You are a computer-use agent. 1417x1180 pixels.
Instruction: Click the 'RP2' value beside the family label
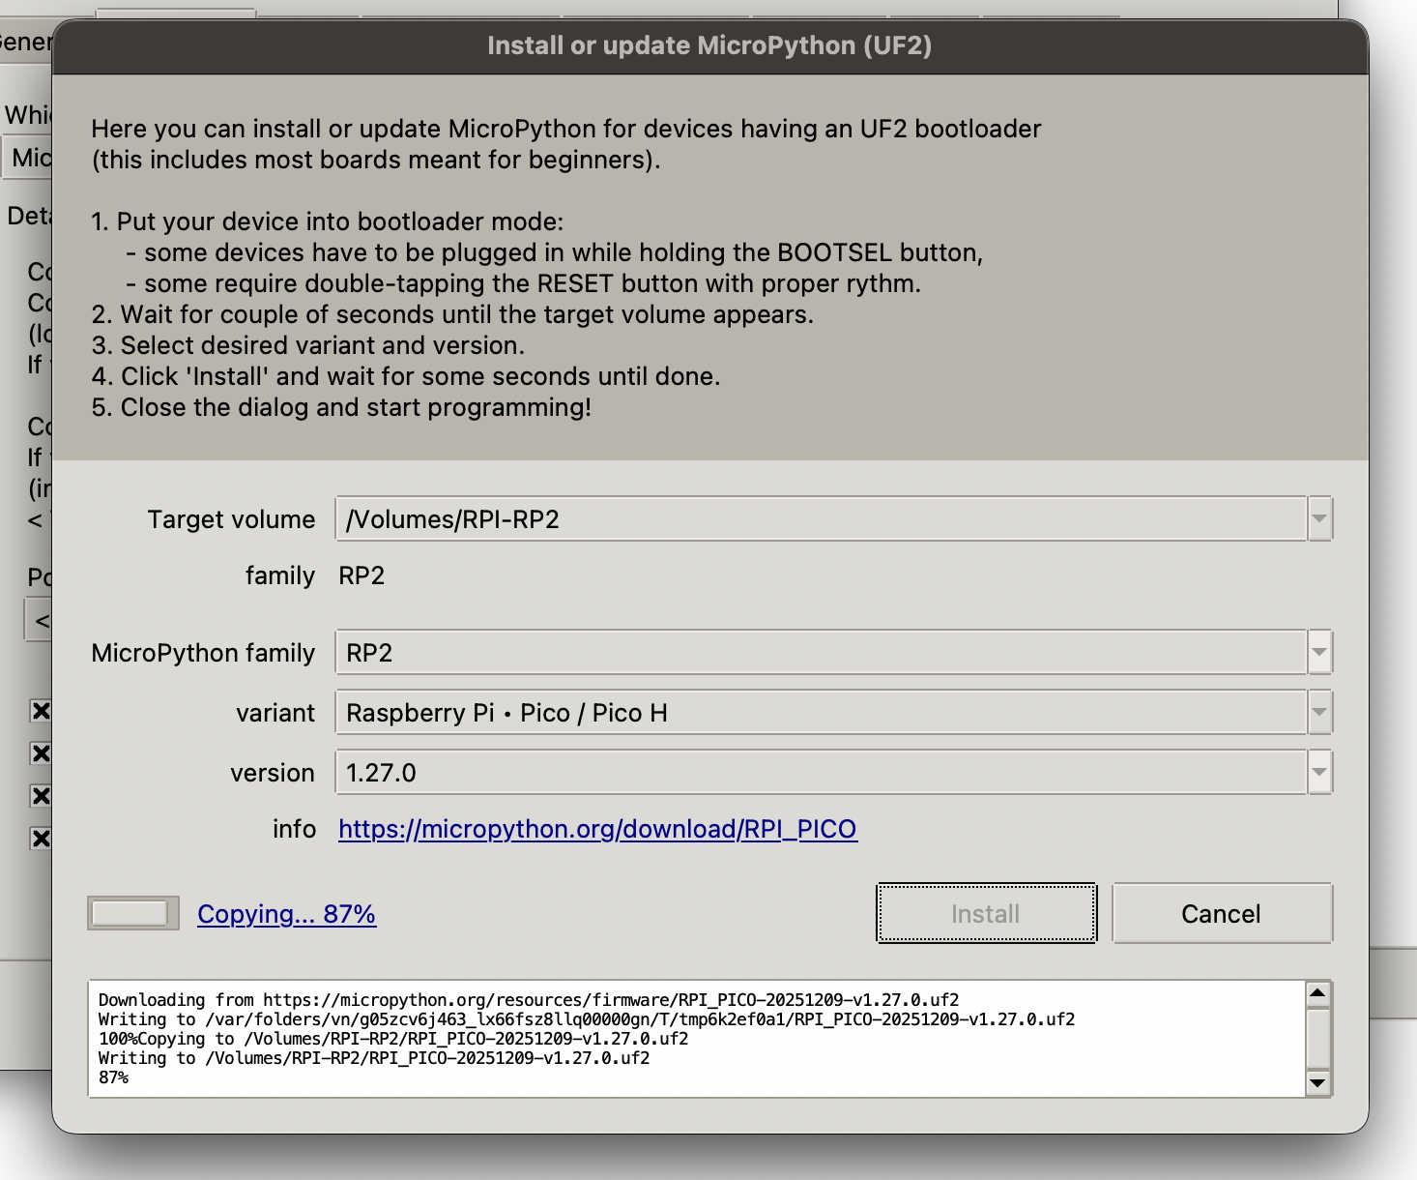coord(361,575)
